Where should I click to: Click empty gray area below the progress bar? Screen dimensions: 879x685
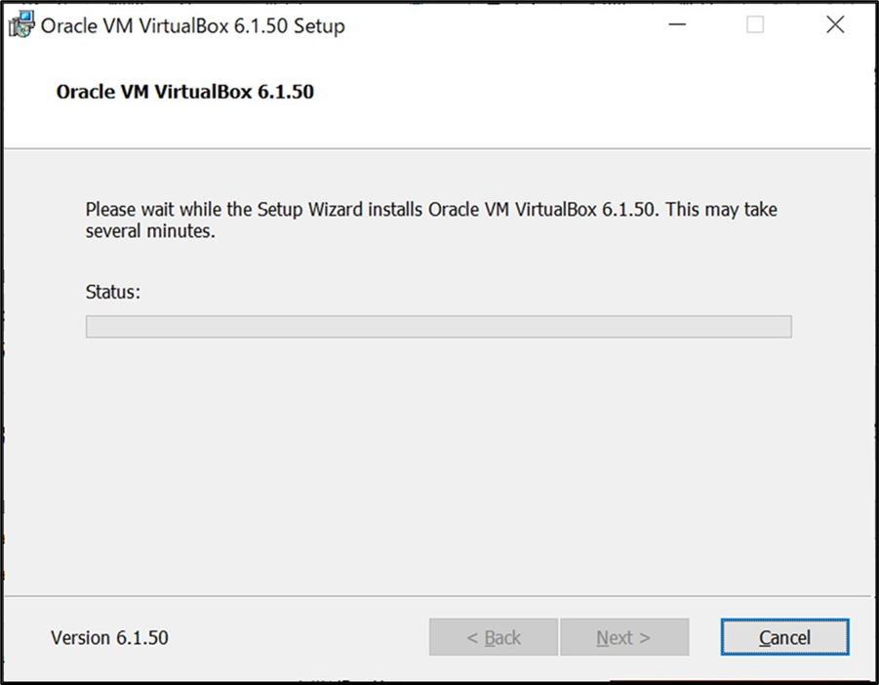pos(439,465)
